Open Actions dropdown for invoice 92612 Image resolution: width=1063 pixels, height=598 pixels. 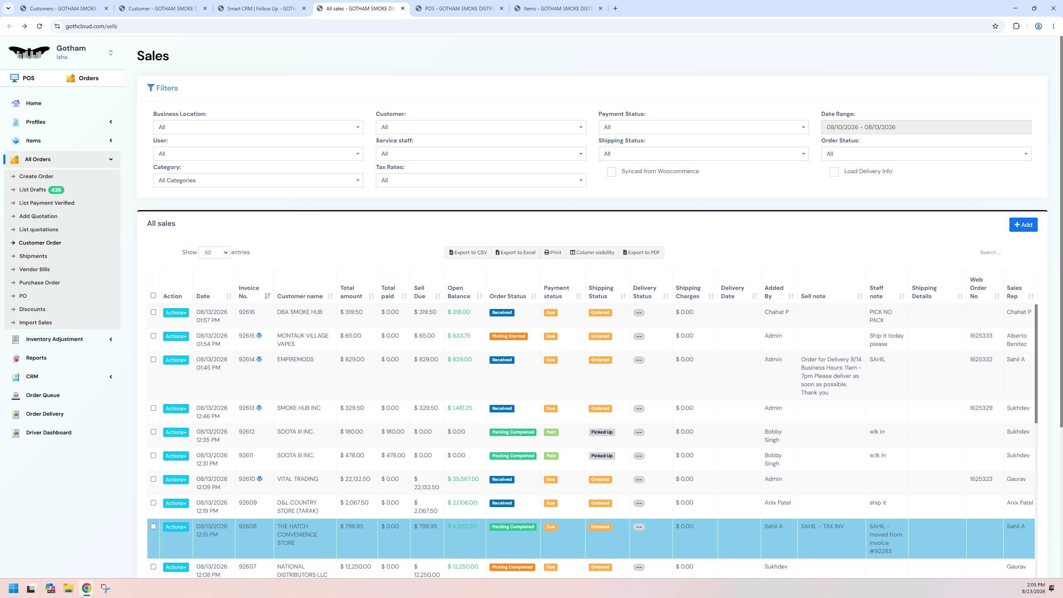tap(176, 432)
